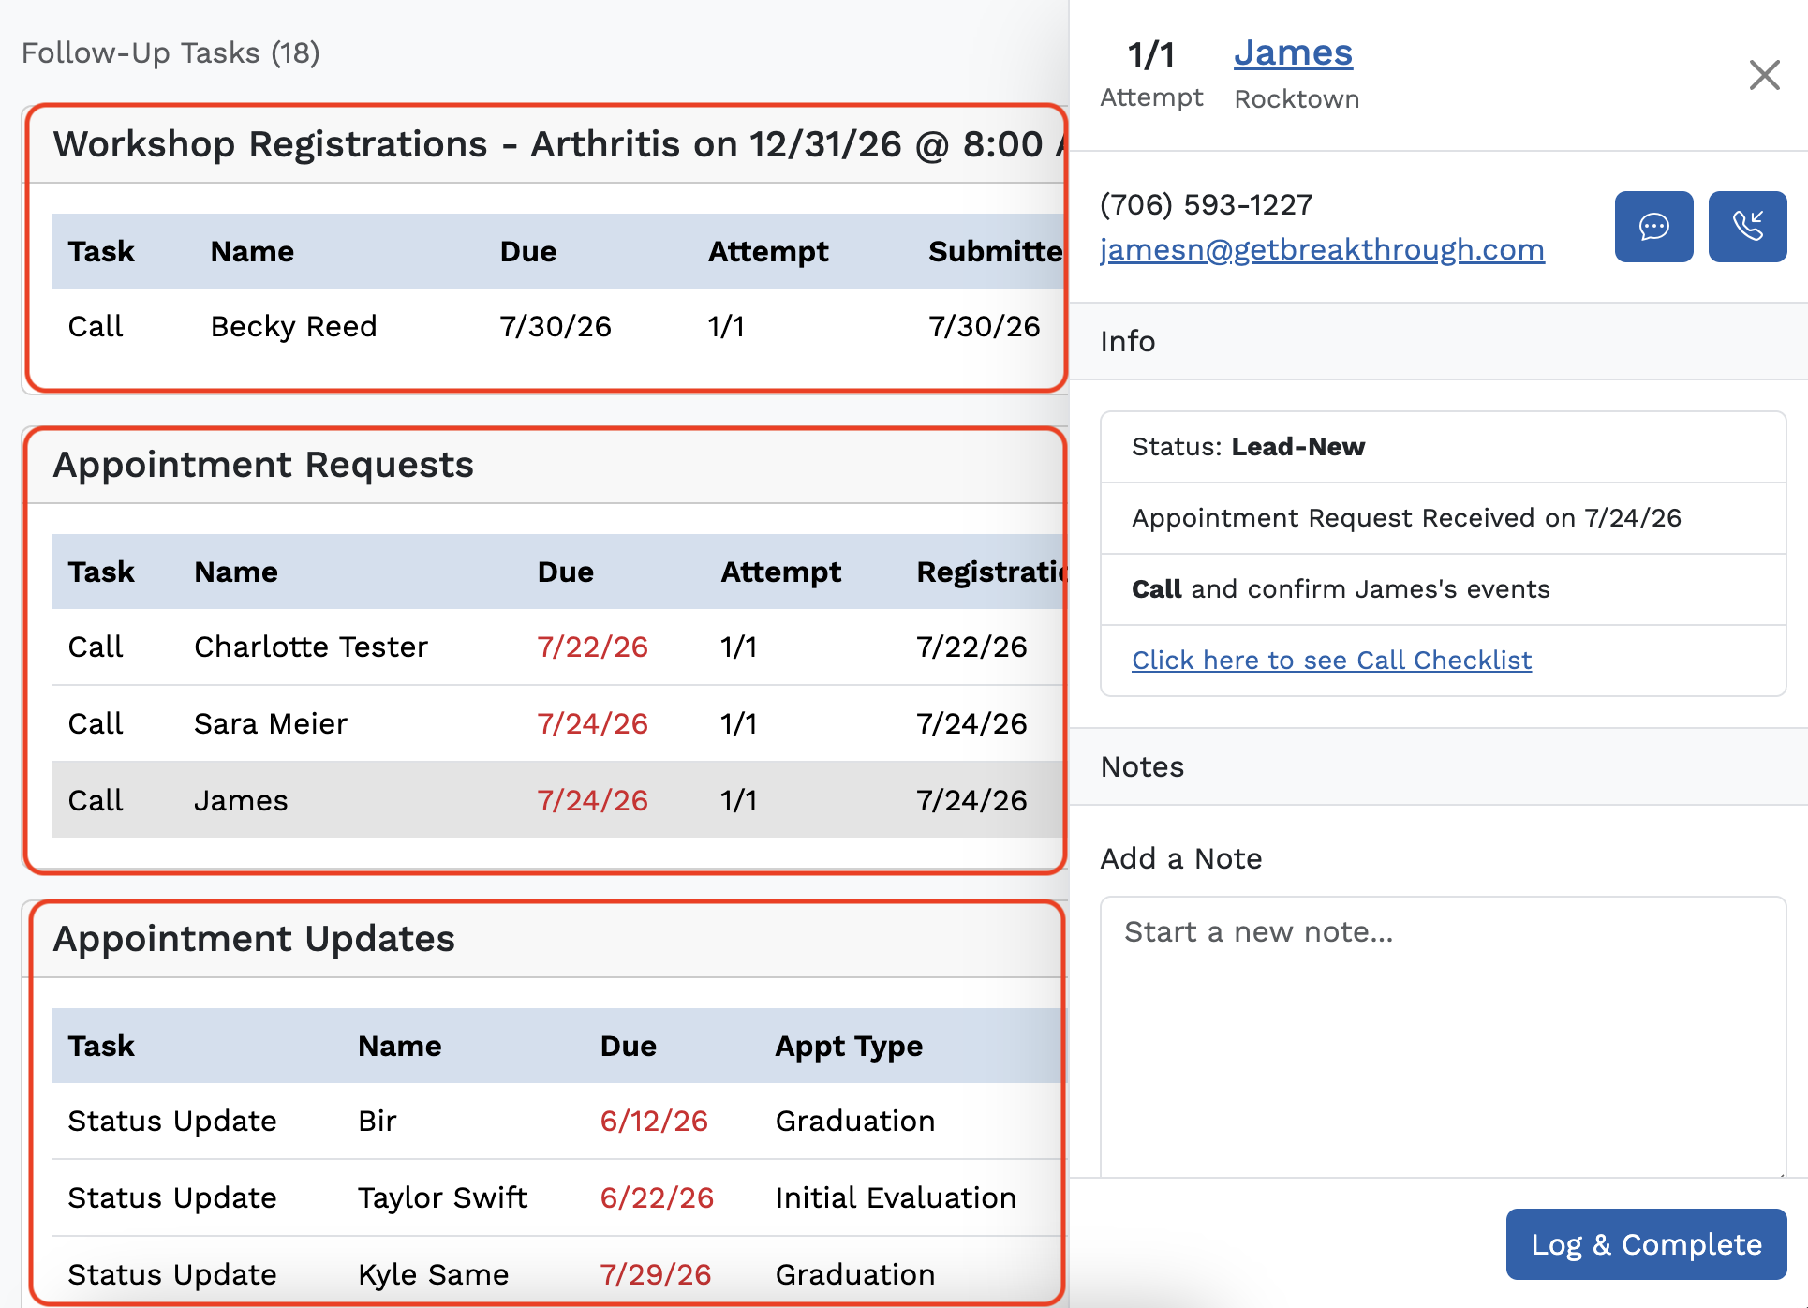The height and width of the screenshot is (1308, 1808).
Task: Click the jamesn@getbreakthrough.com email link
Action: [x=1322, y=249]
